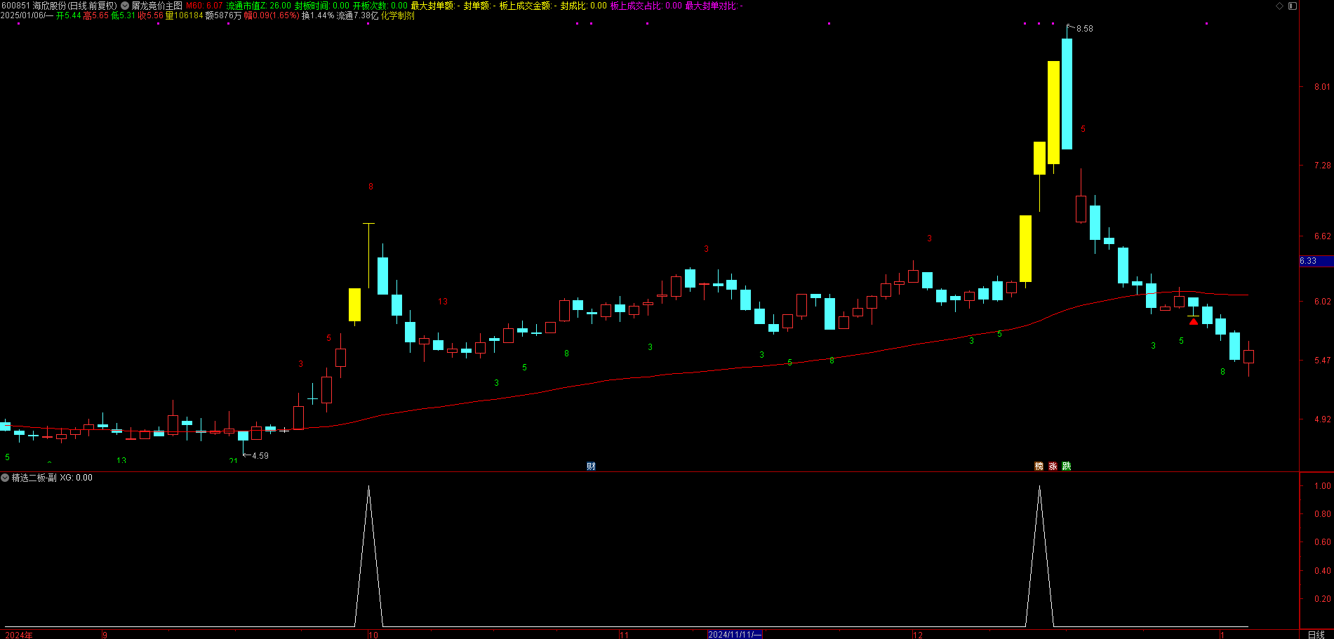Click the 1.00 value on sub-chart axis
The image size is (1334, 639).
coord(1322,486)
